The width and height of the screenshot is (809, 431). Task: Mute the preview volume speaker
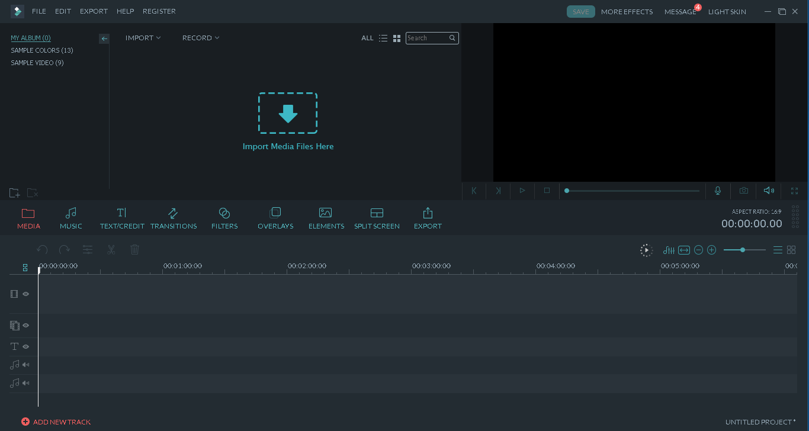769,191
